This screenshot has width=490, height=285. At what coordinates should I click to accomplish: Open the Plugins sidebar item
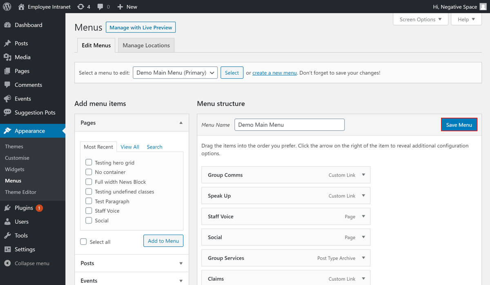coord(24,208)
